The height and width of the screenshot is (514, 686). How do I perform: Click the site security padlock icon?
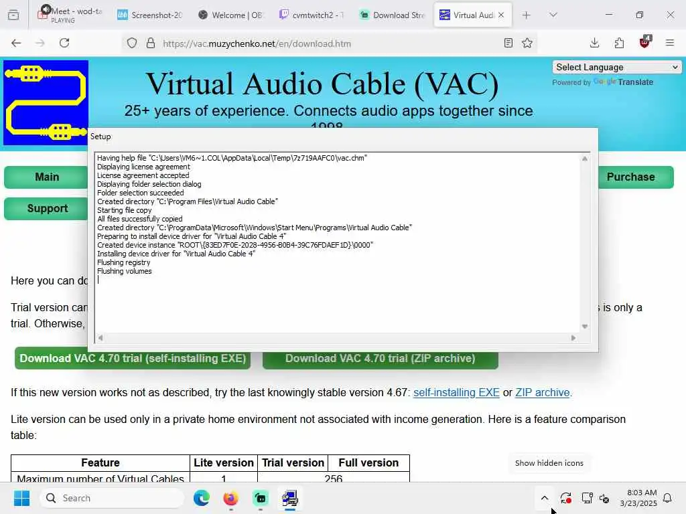point(151,44)
